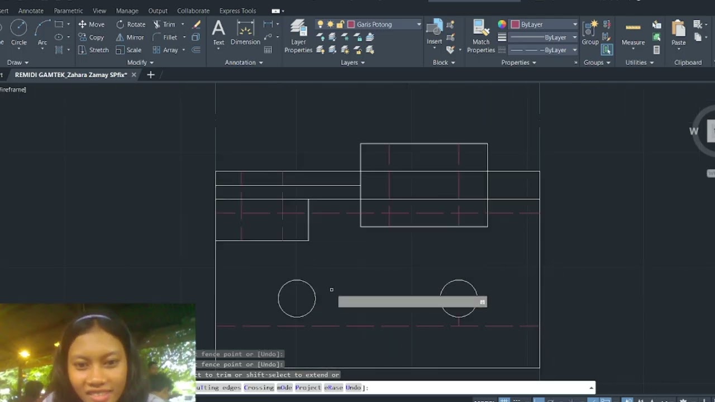Image resolution: width=715 pixels, height=402 pixels.
Task: Activate the Rotate command
Action: 131,25
